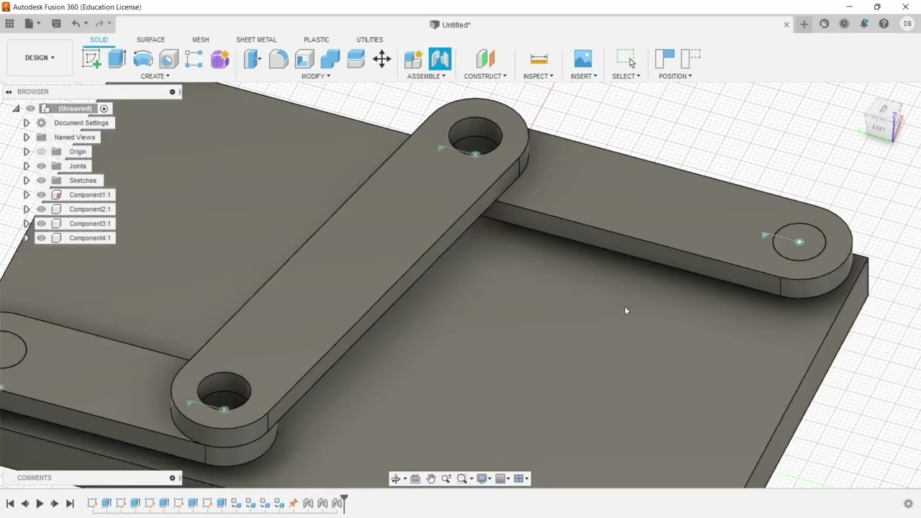Open a new design tab with plus
Image resolution: width=921 pixels, height=518 pixels.
click(x=804, y=24)
